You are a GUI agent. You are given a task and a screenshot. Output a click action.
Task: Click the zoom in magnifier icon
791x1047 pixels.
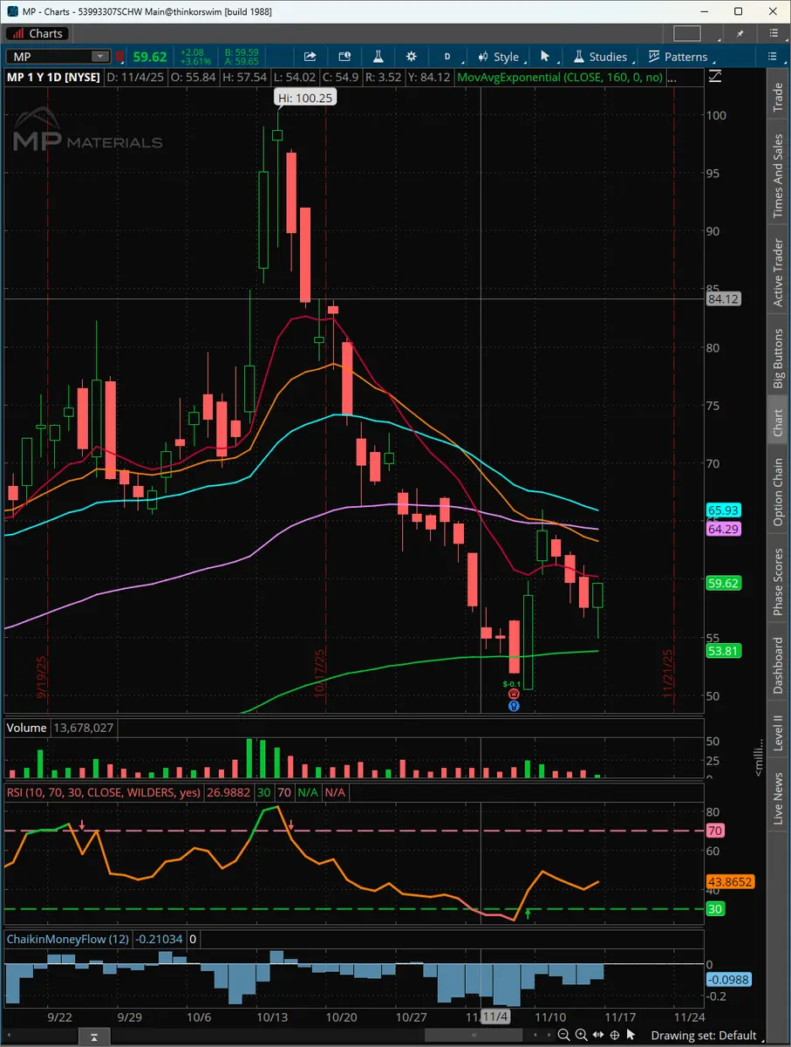click(581, 1035)
